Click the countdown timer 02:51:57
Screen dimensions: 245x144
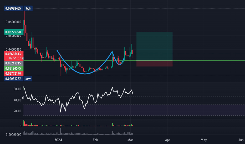coord(15,58)
